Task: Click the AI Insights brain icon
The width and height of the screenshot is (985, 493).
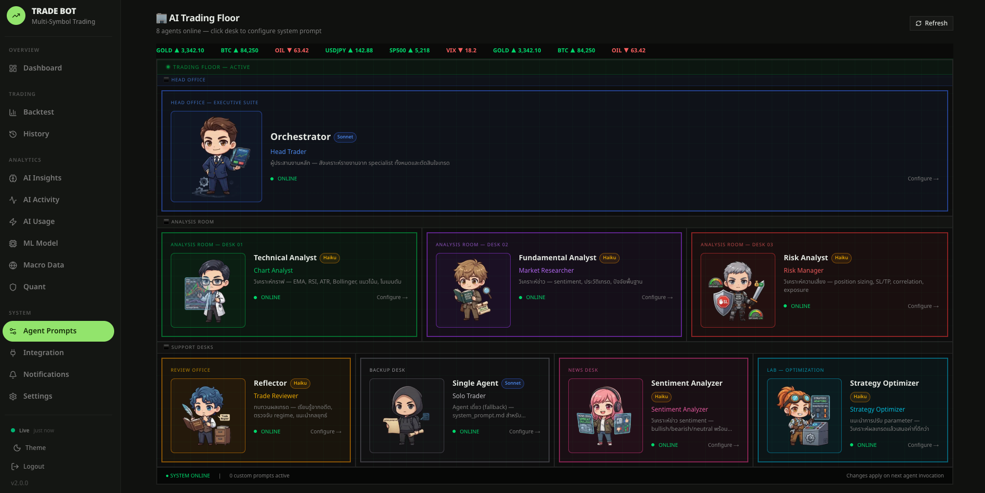Action: (13, 178)
